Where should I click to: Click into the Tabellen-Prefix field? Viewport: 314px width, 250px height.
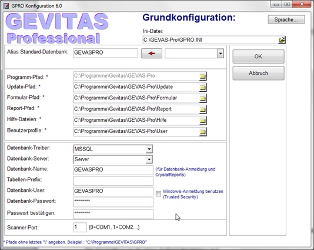click(113, 181)
